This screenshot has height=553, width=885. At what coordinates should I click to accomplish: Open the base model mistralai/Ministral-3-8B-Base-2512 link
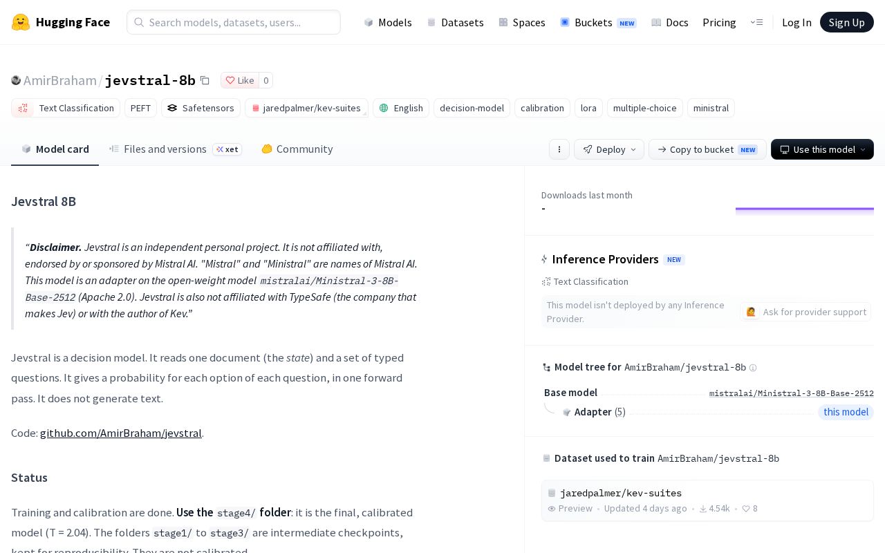792,393
